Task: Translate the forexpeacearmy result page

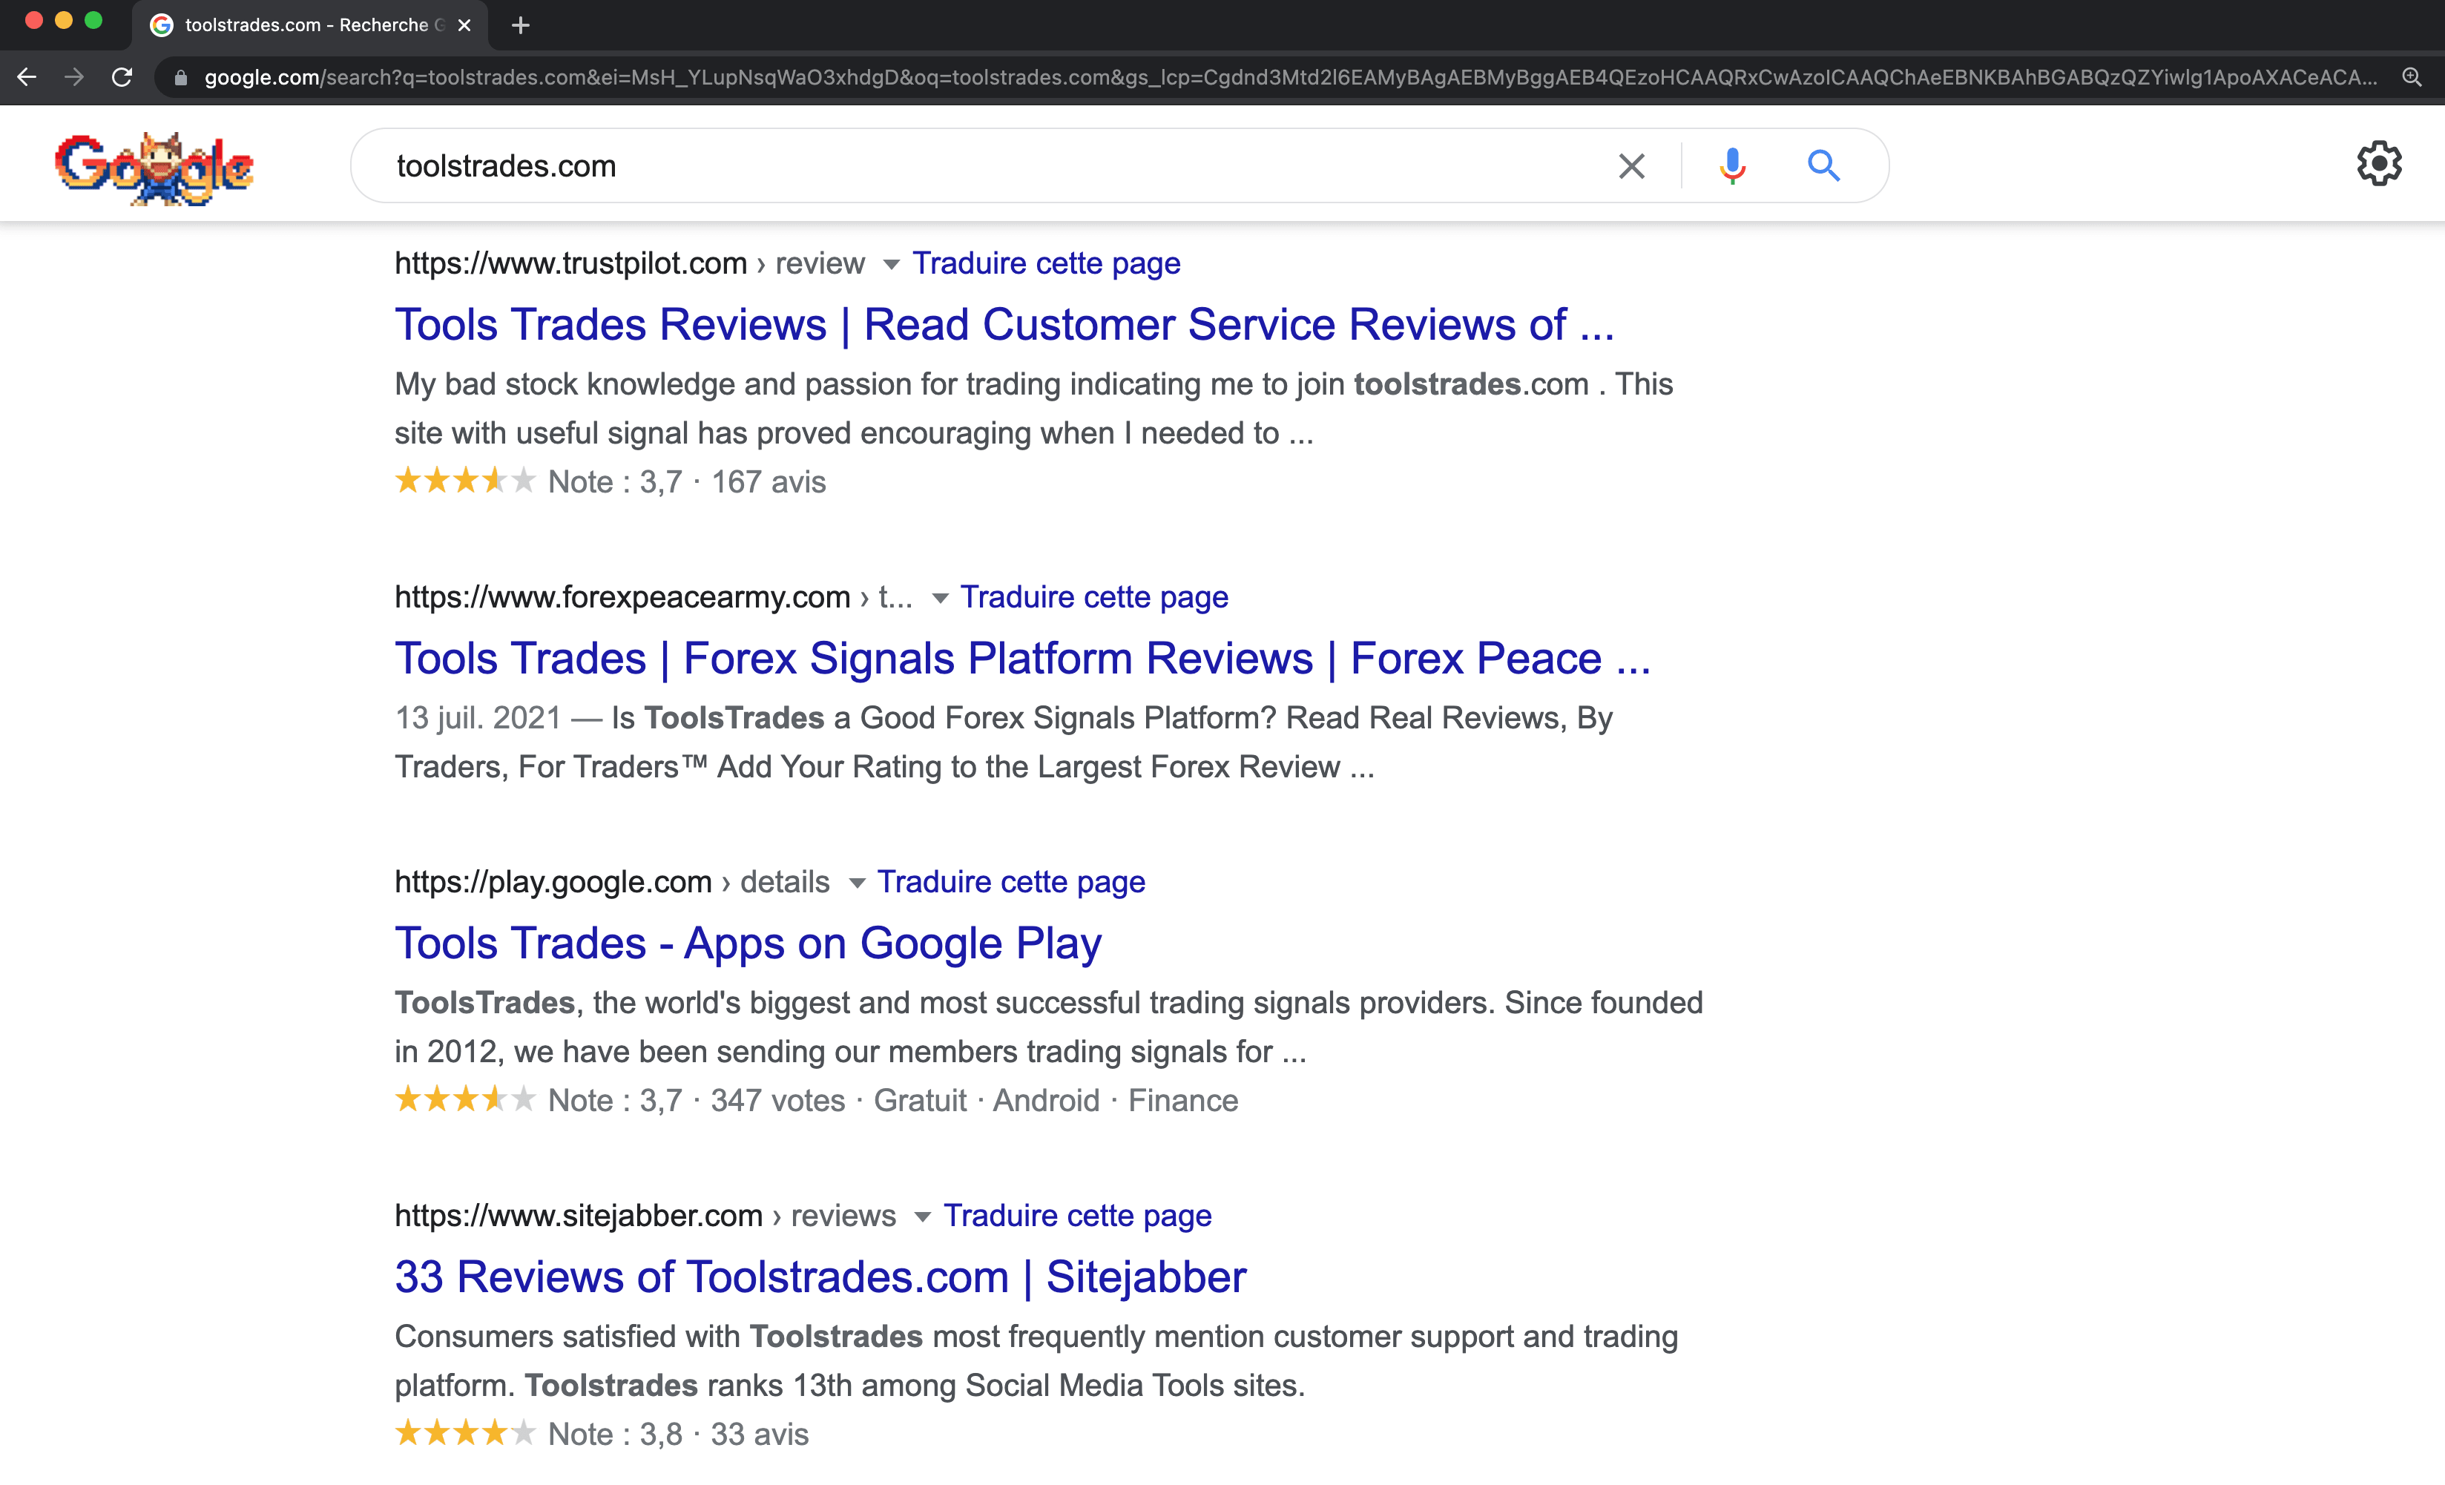Action: [x=1093, y=597]
